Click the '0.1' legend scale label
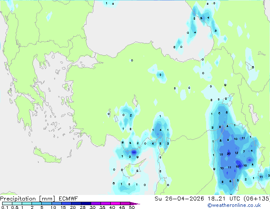Viewport: 270px width, 209px height. click(x=5, y=207)
